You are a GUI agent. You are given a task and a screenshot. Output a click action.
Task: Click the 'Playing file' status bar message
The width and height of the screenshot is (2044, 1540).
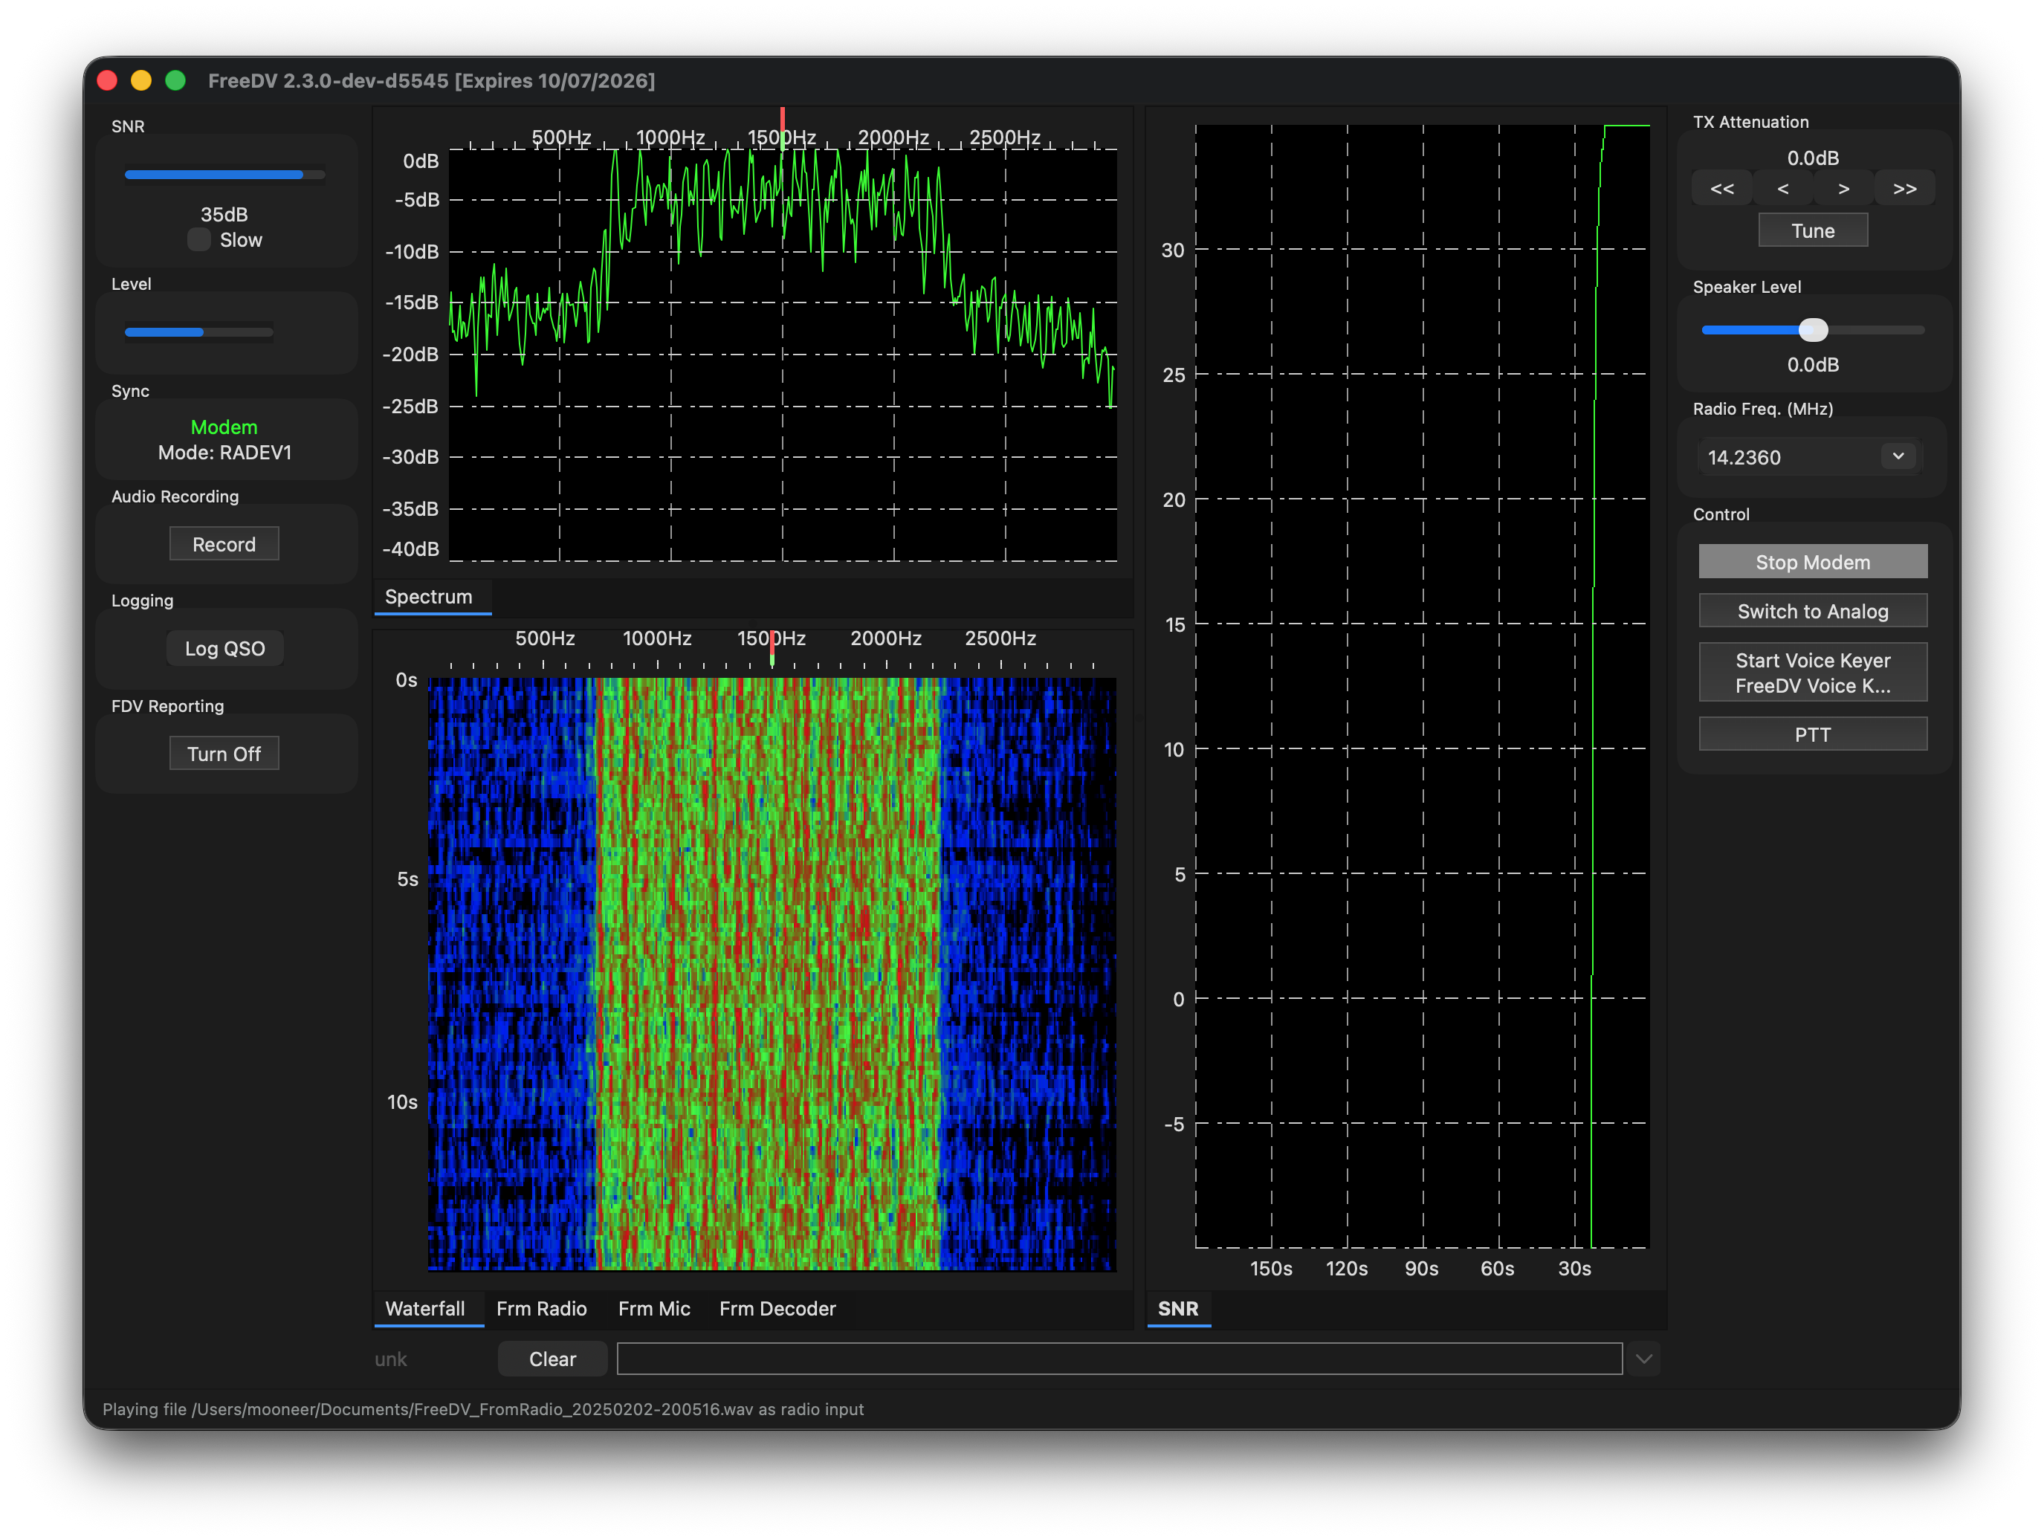[x=482, y=1409]
